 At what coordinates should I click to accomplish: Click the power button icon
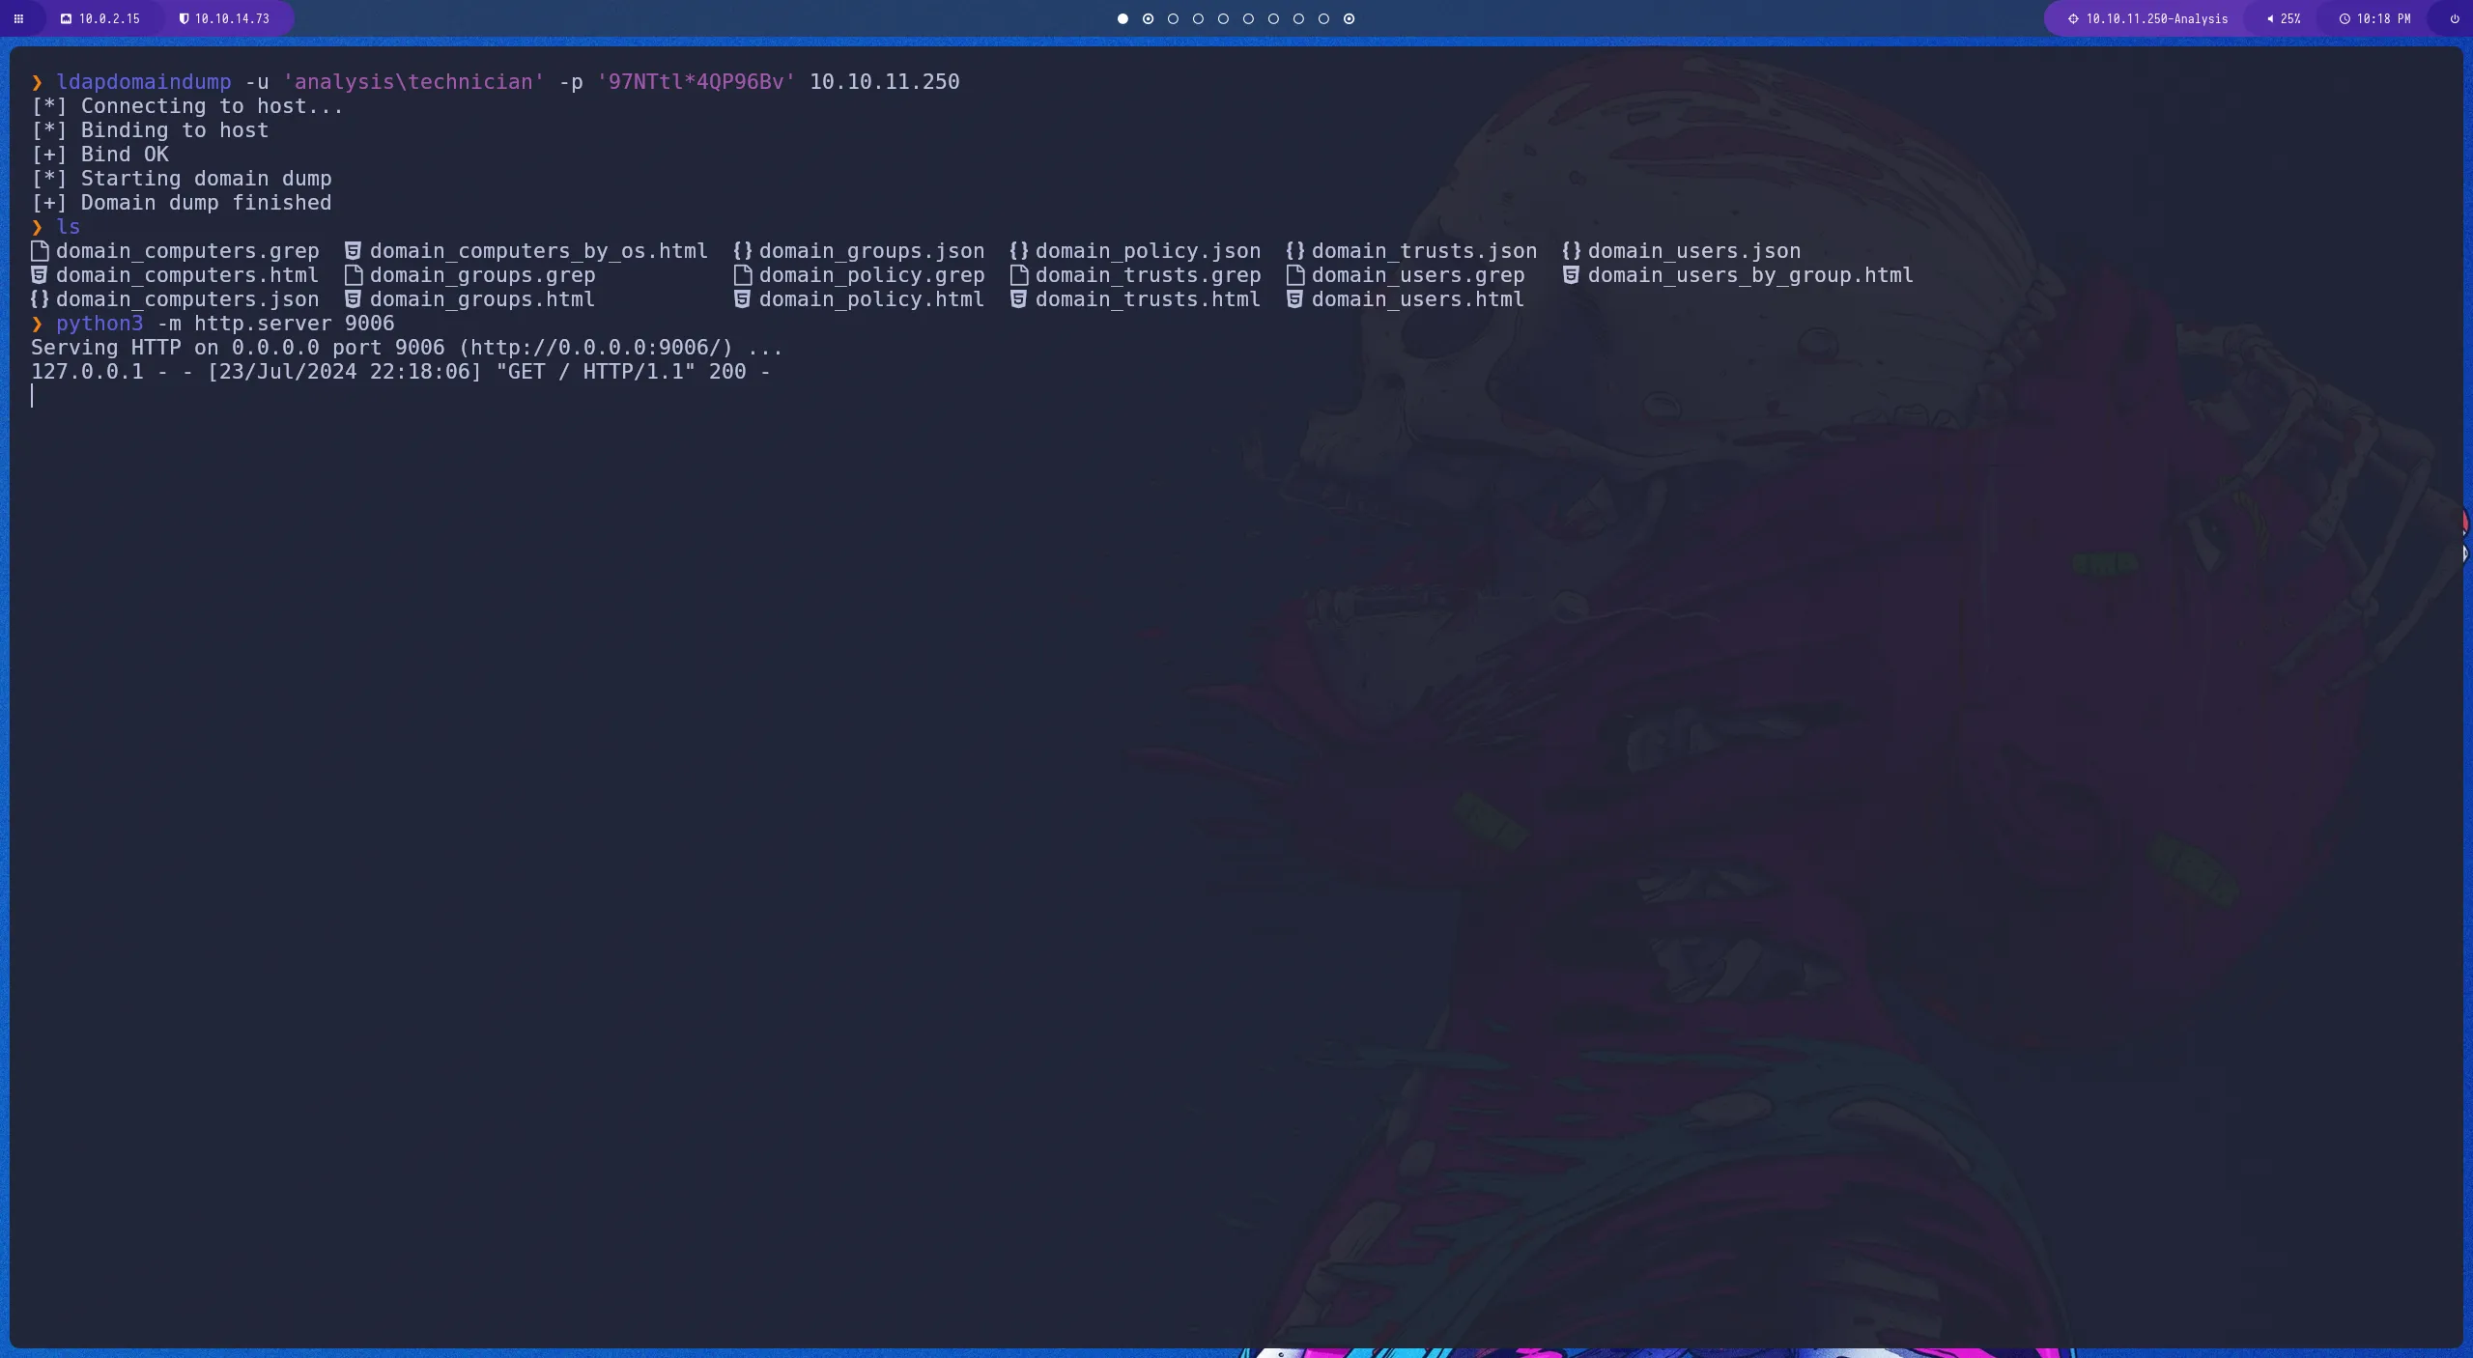point(2454,18)
